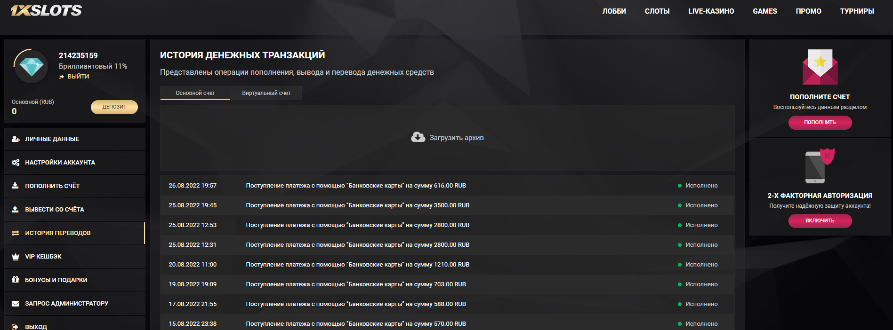The width and height of the screenshot is (893, 330).
Task: Click the 703.00 RUB payment description
Action: (x=356, y=284)
